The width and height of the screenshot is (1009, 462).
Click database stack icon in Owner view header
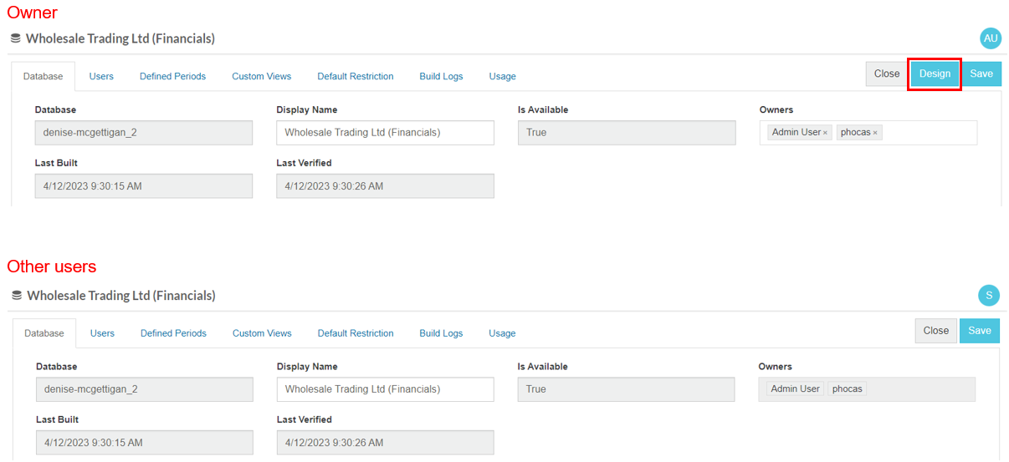click(x=16, y=38)
